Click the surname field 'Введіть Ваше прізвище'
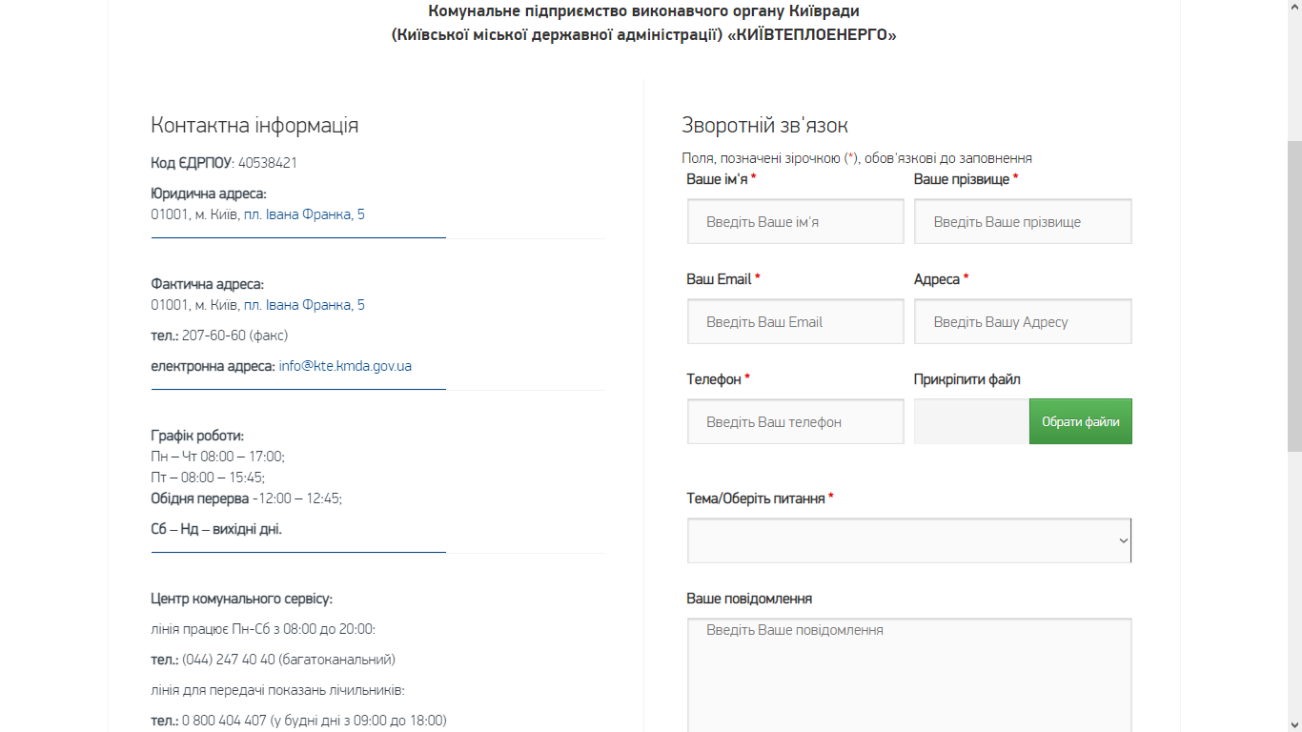The width and height of the screenshot is (1302, 732). pyautogui.click(x=1023, y=221)
